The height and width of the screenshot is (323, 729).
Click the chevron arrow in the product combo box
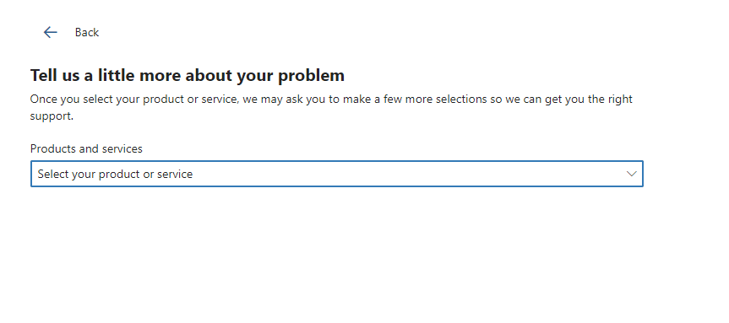click(x=631, y=174)
